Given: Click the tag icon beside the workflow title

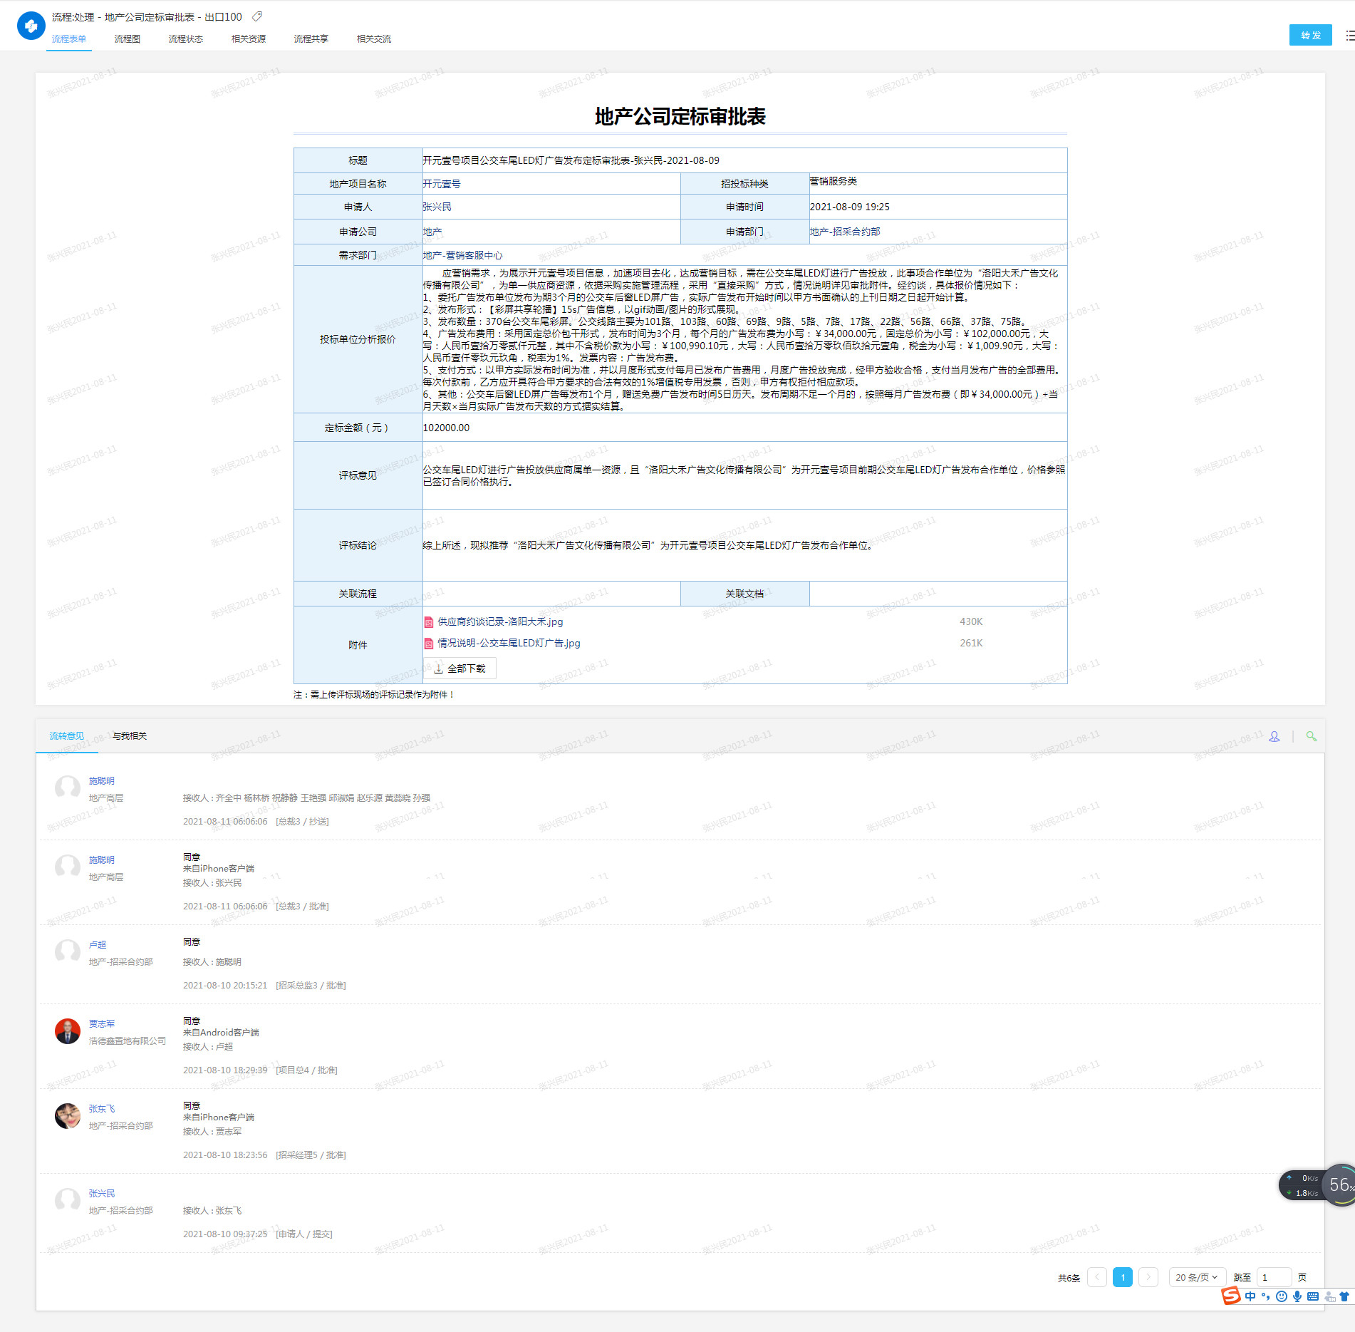Looking at the screenshot, I should coord(257,16).
